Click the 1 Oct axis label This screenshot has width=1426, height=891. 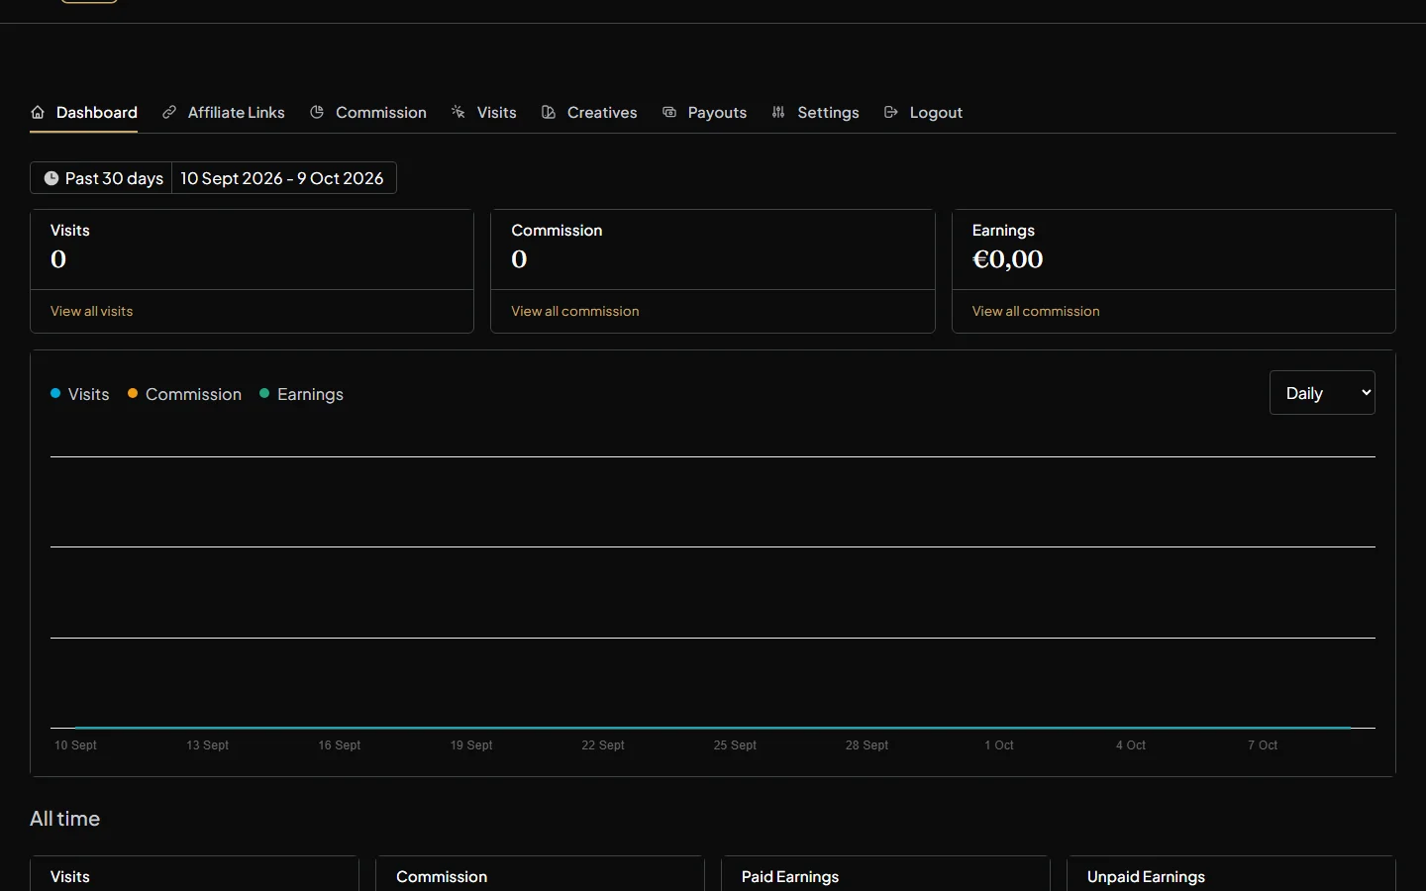point(999,745)
